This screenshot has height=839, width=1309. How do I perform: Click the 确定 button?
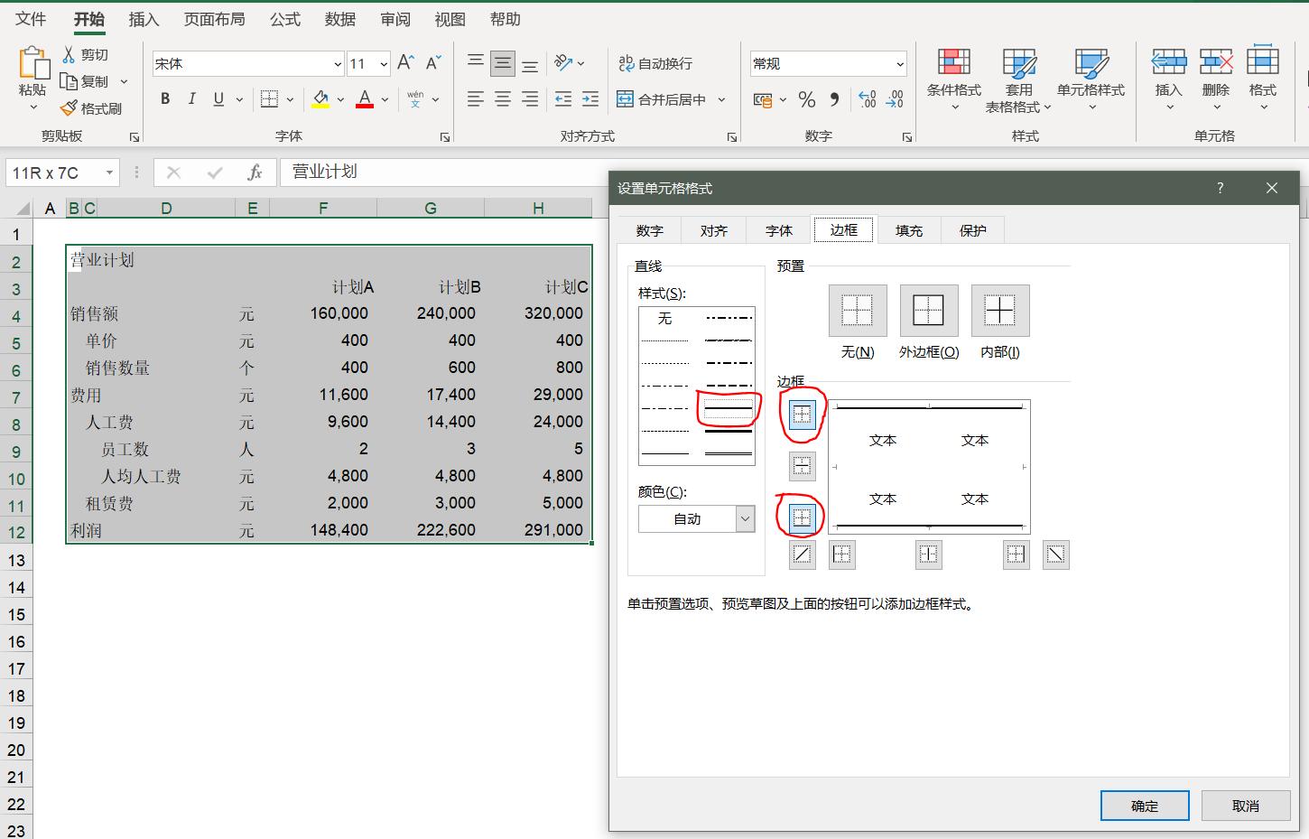(x=1144, y=805)
